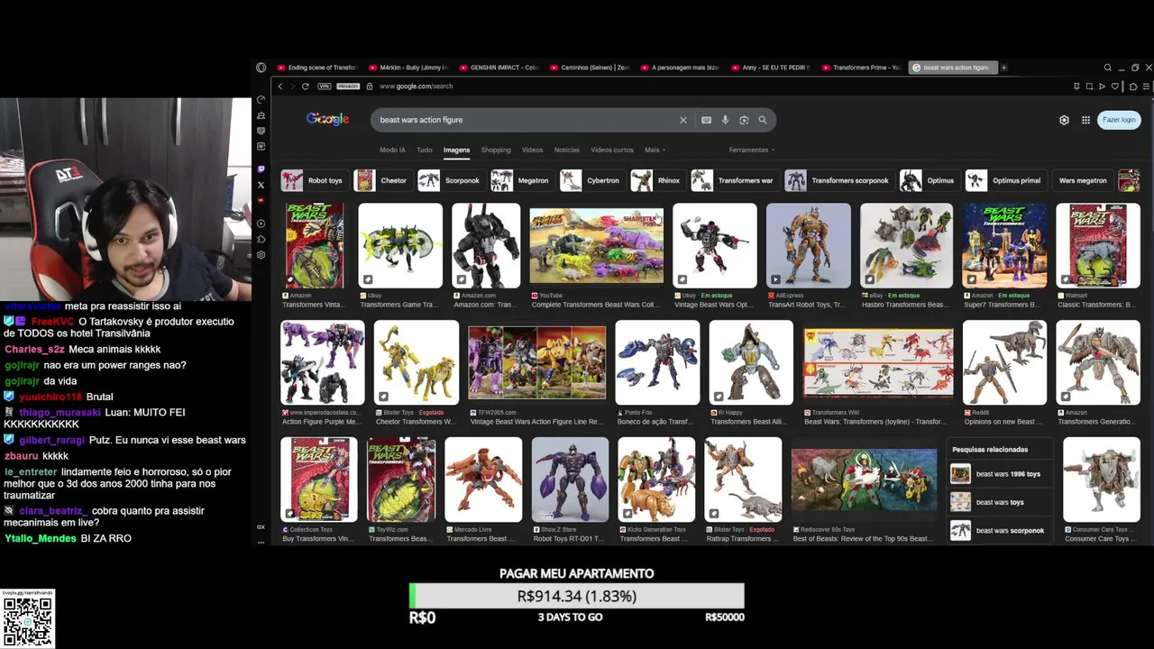Switch to GENSHIN IMPACT browser tab
The height and width of the screenshot is (649, 1154).
click(499, 68)
